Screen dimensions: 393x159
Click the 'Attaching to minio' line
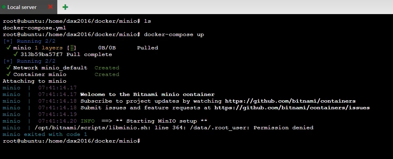(35, 81)
